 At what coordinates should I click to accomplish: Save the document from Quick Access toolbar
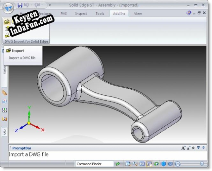(x=20, y=5)
